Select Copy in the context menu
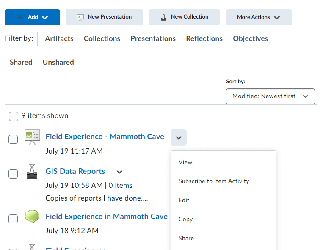Image resolution: width=323 pixels, height=250 pixels. (185, 219)
